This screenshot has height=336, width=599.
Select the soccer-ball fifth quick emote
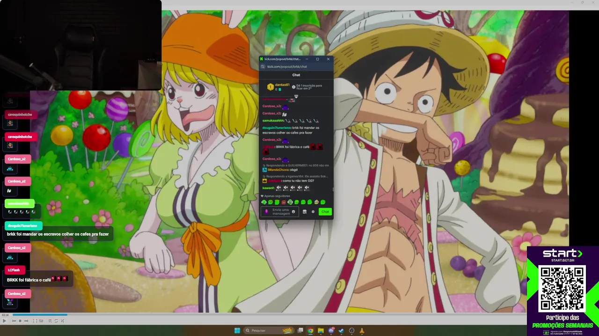pyautogui.click(x=290, y=202)
